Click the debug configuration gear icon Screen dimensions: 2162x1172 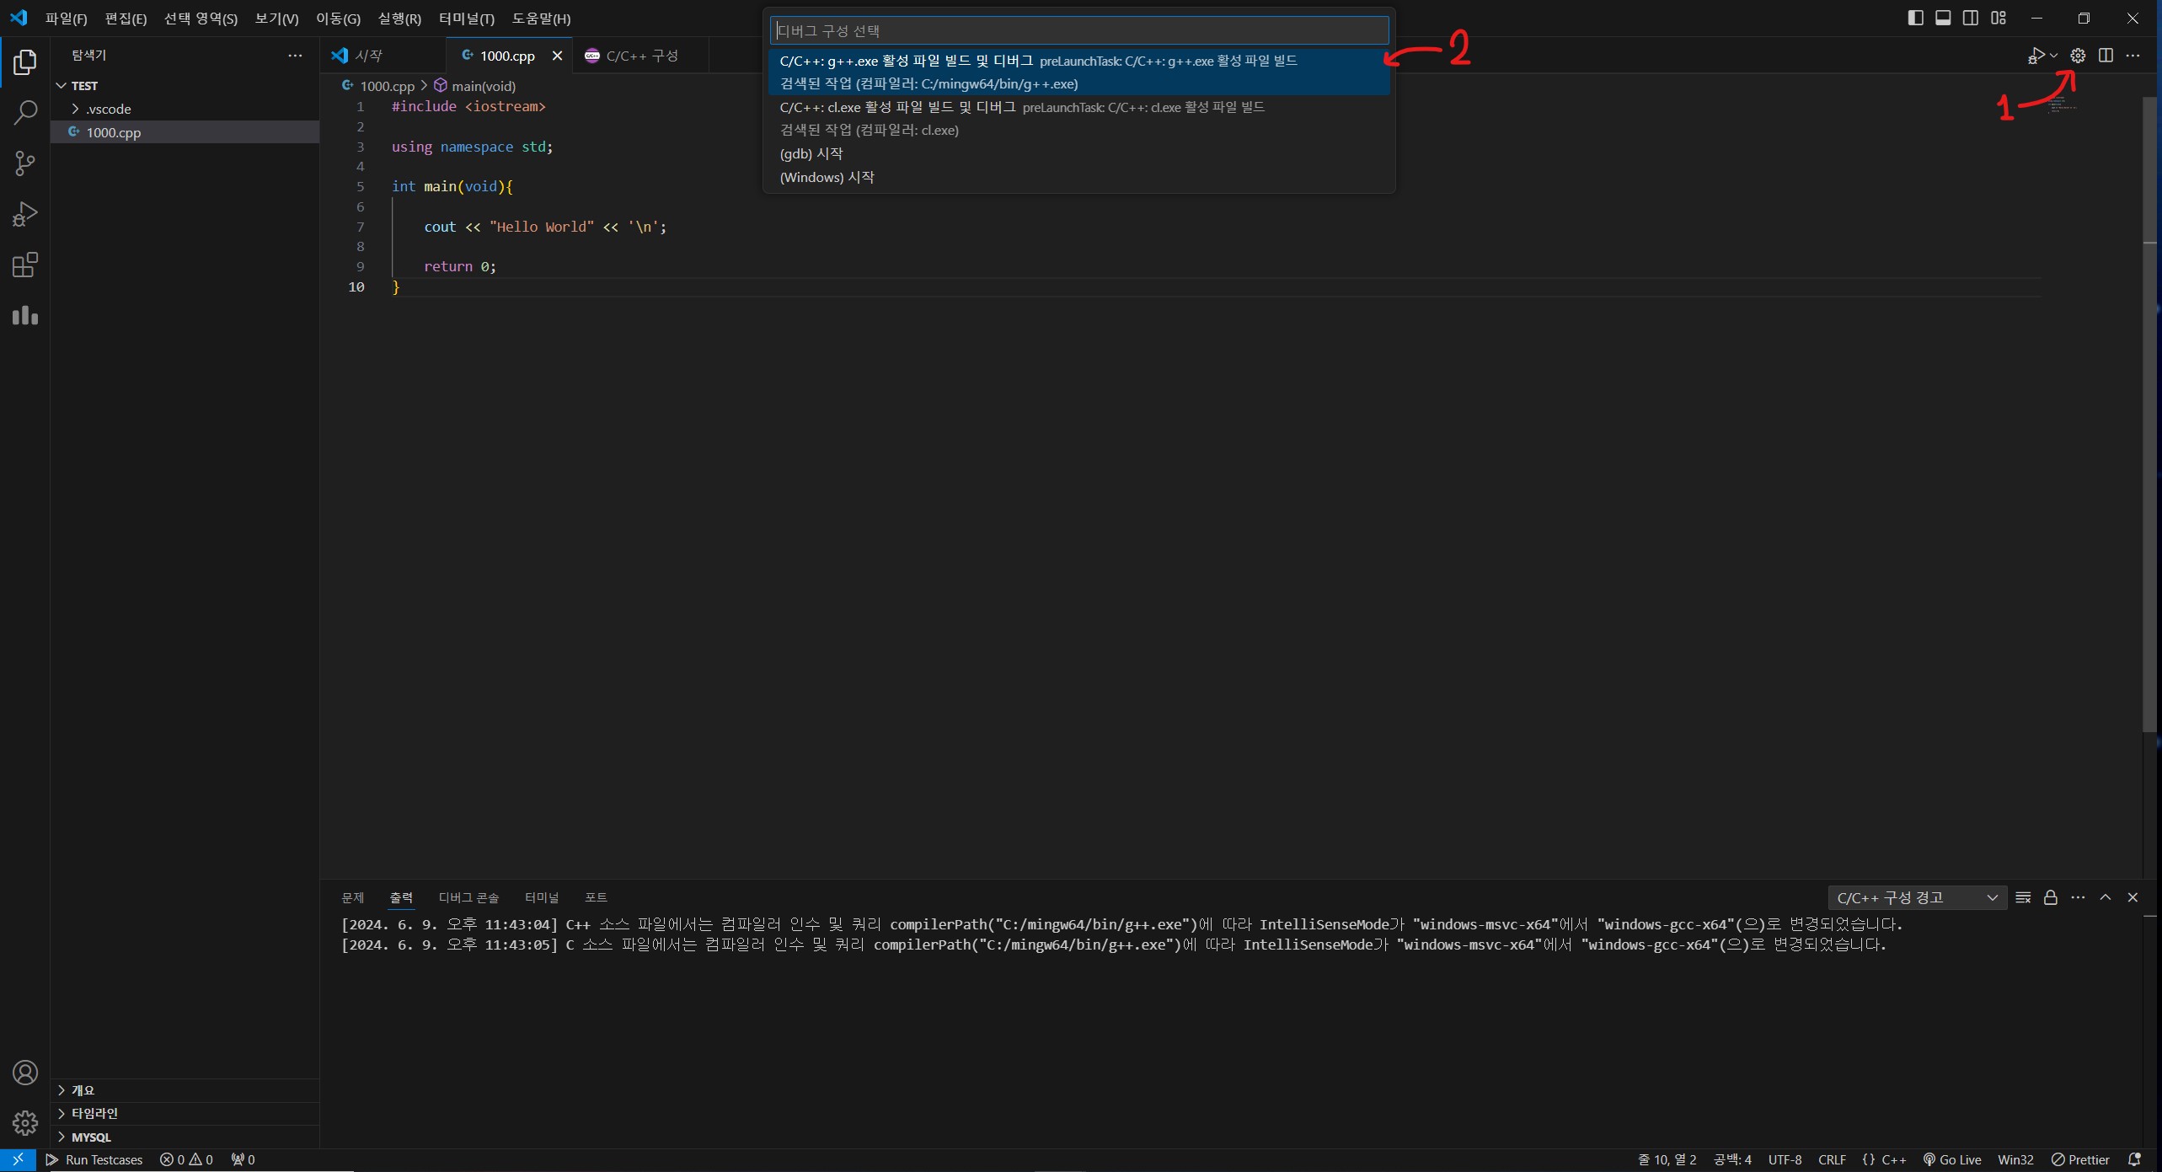point(2078,56)
